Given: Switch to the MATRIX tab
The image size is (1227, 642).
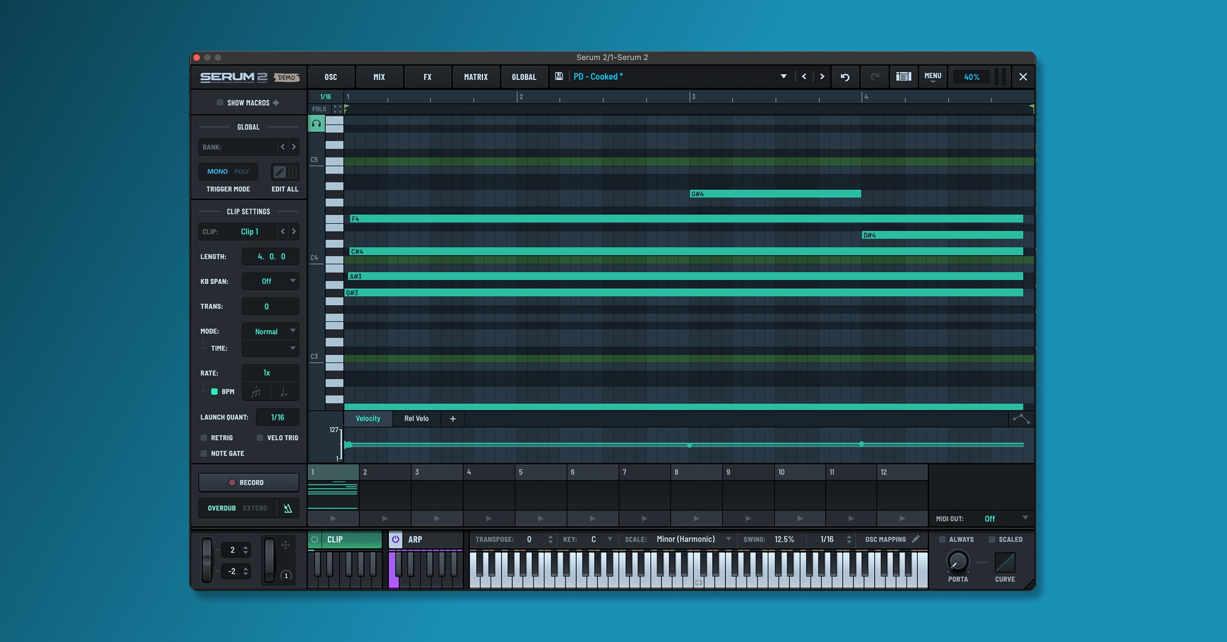Looking at the screenshot, I should 475,77.
